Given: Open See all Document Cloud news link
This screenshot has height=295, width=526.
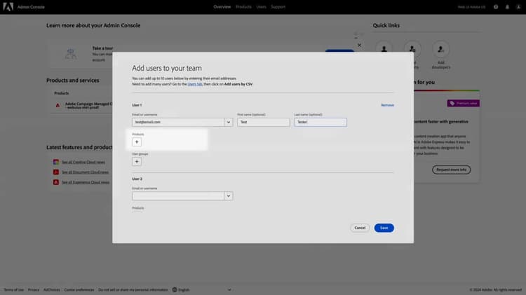Looking at the screenshot, I should tap(85, 172).
